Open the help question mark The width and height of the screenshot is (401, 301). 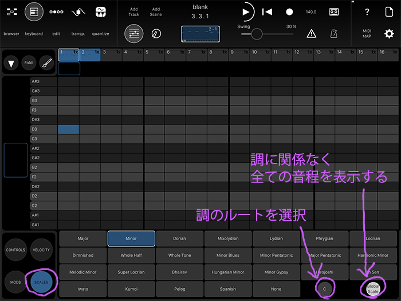click(x=367, y=12)
